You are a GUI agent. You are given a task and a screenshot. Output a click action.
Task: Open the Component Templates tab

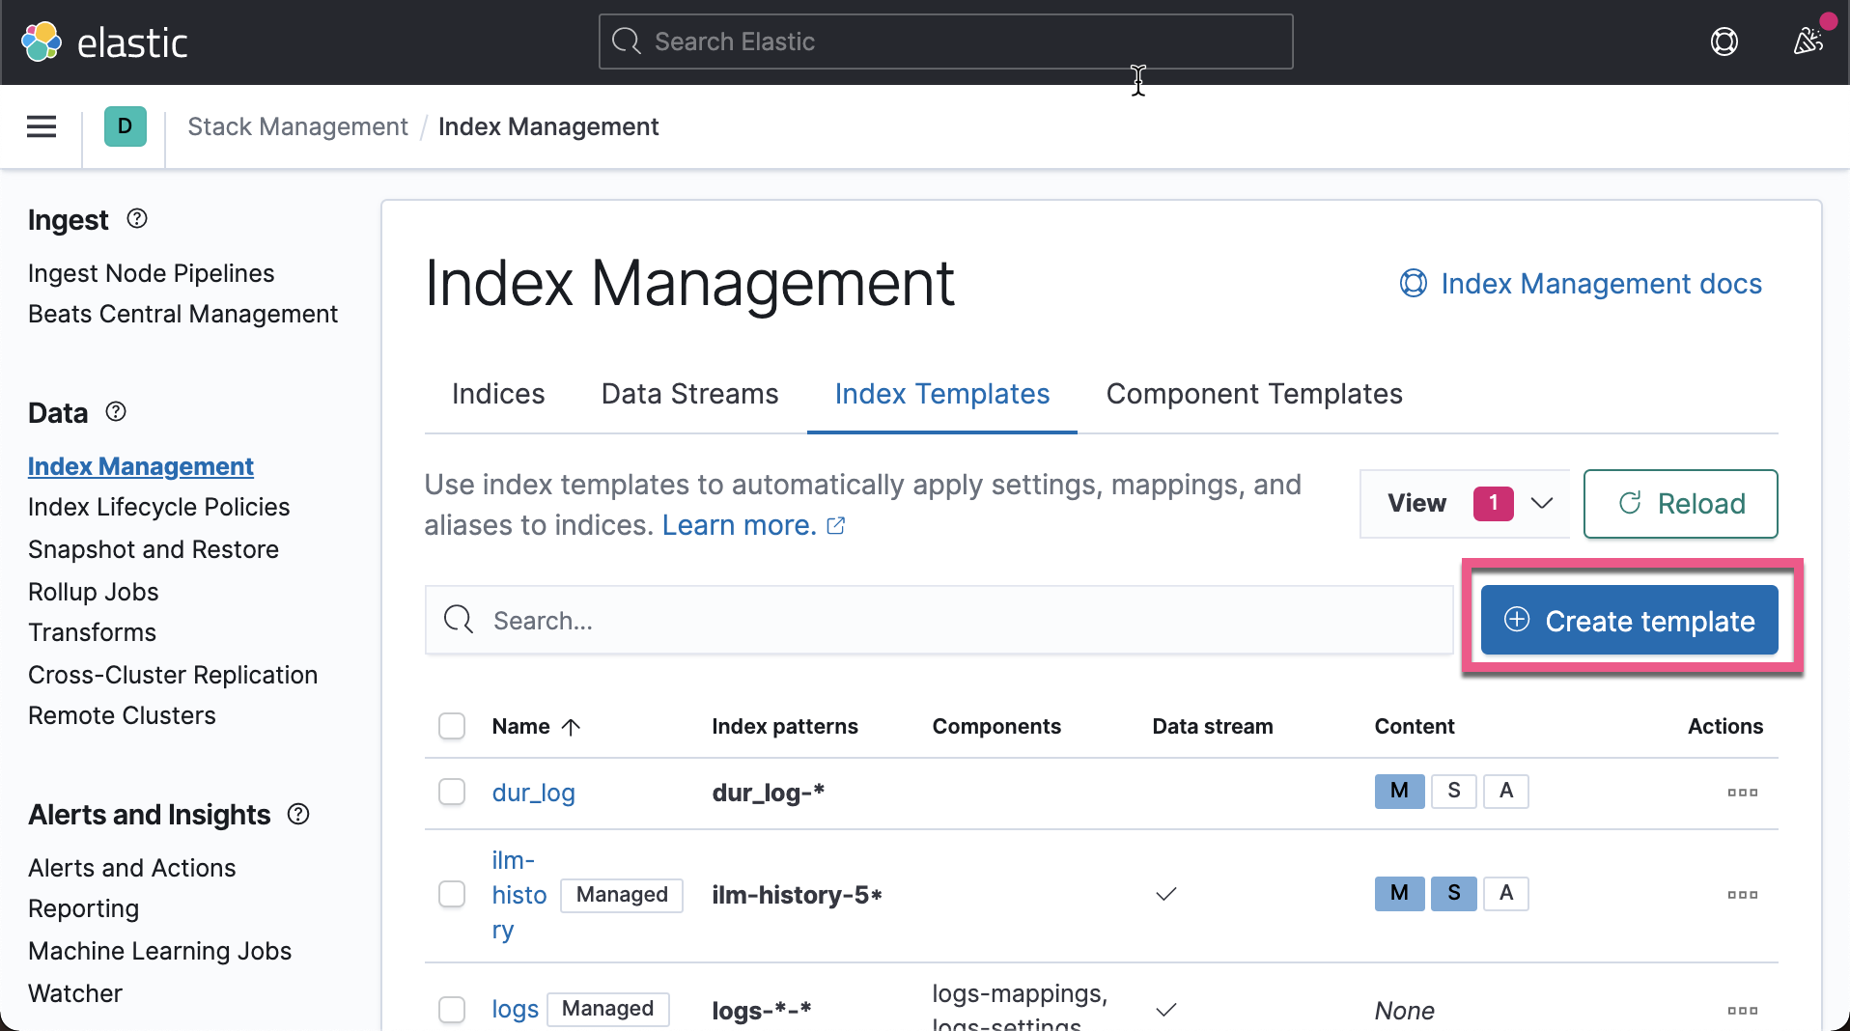click(x=1253, y=394)
